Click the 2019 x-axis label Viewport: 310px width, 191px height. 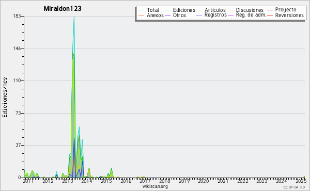coord(184,181)
